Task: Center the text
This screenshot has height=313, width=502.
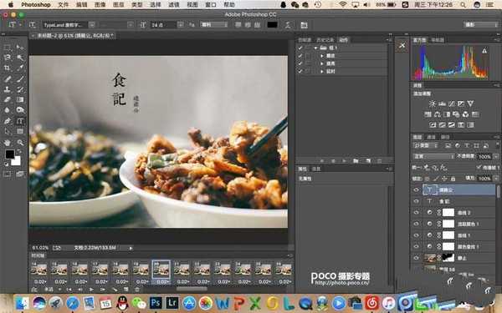Action: click(x=248, y=24)
